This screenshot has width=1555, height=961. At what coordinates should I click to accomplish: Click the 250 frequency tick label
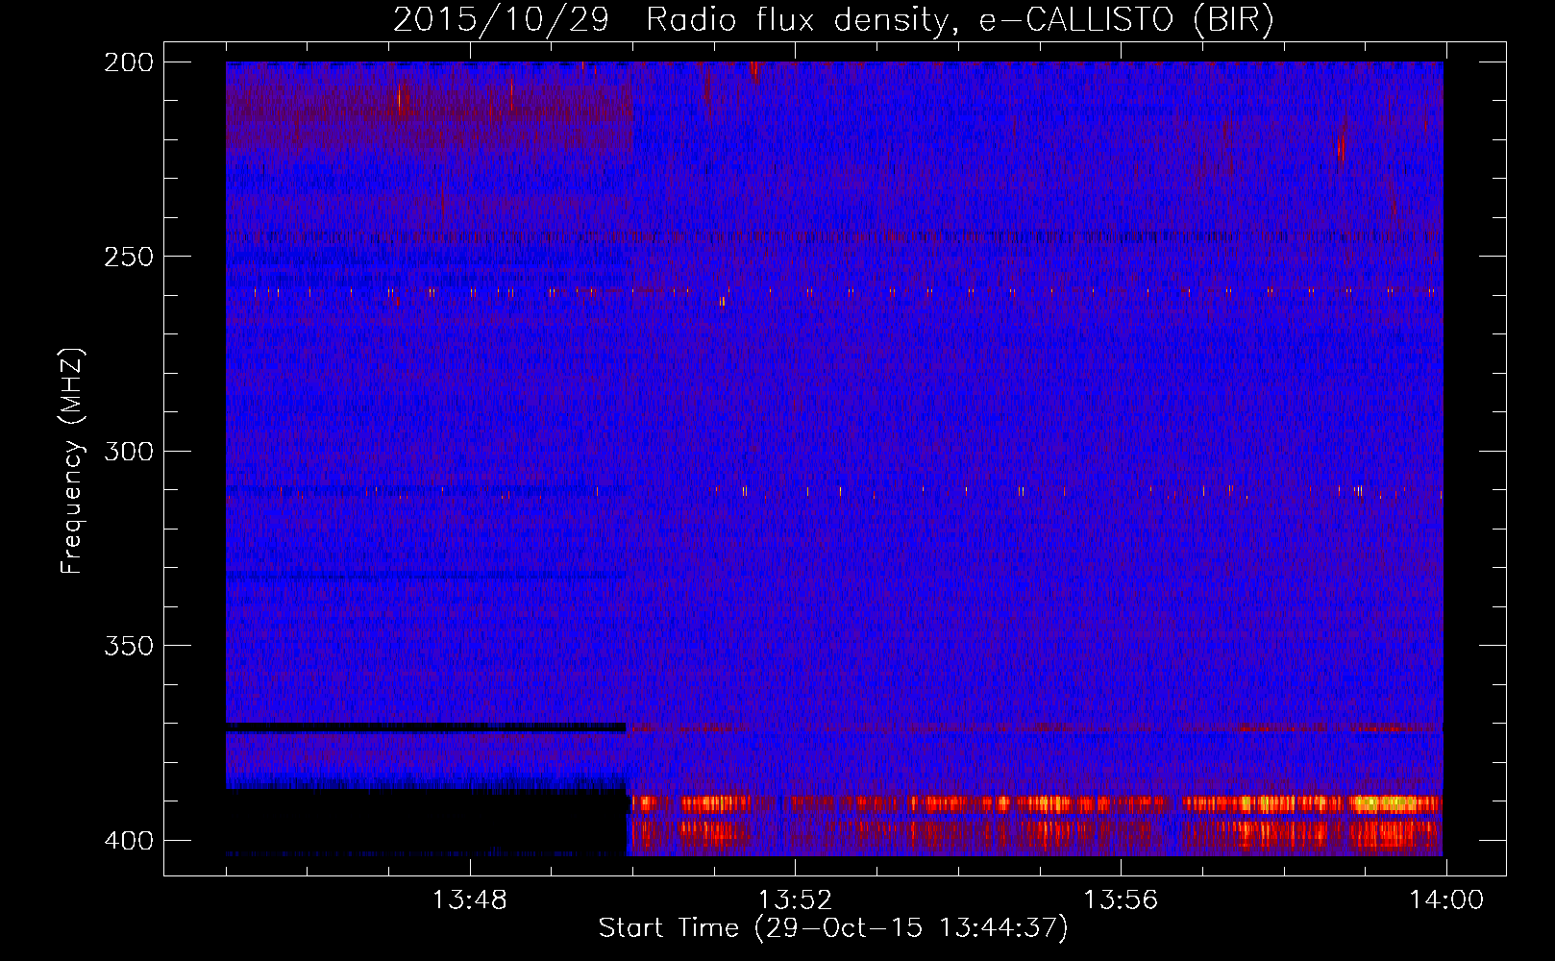click(x=129, y=257)
